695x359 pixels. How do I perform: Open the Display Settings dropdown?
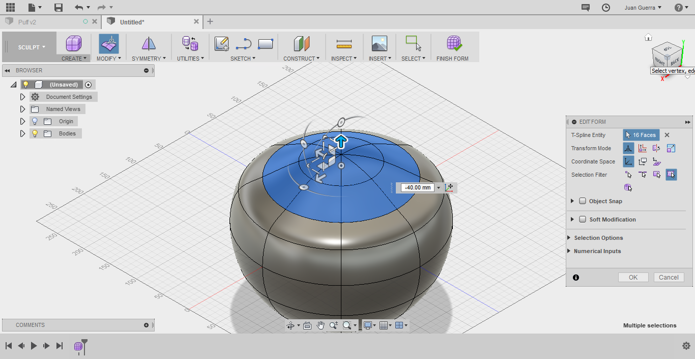tap(370, 325)
